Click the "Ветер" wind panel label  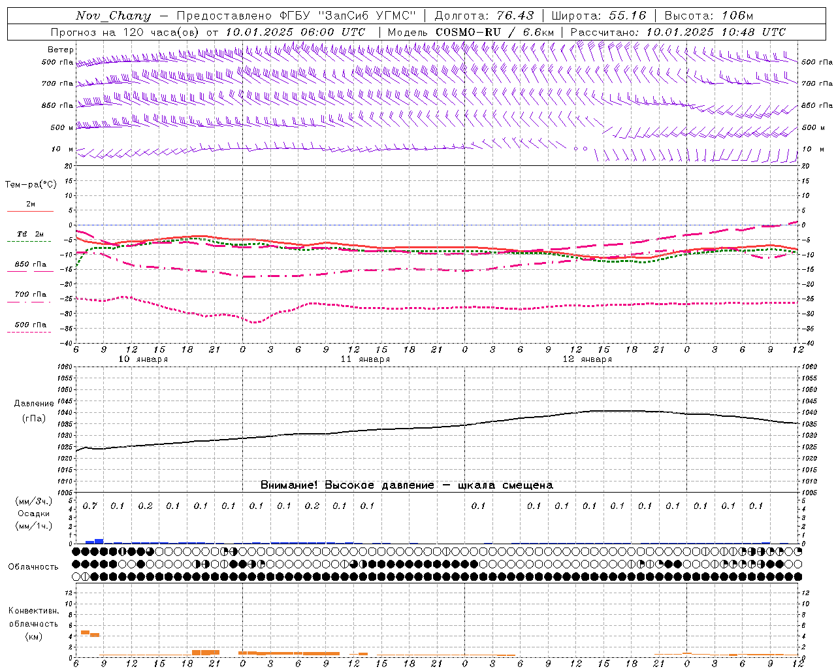click(x=60, y=50)
